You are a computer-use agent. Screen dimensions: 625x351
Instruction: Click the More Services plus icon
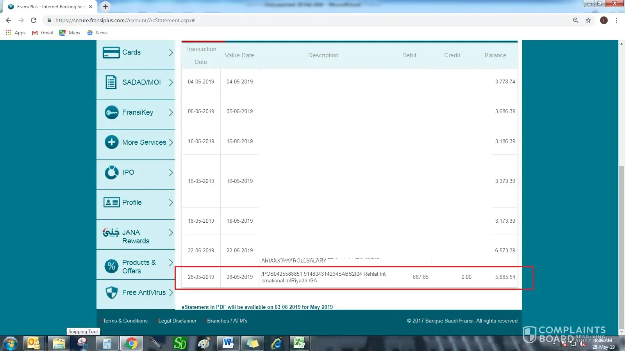click(111, 142)
